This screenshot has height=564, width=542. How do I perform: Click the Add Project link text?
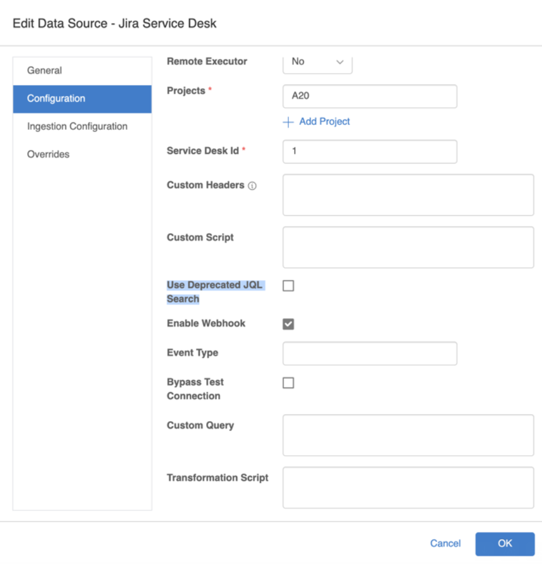pyautogui.click(x=324, y=121)
